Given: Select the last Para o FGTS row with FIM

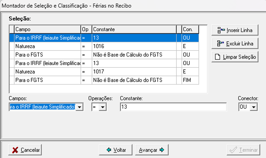Looking at the screenshot, I should coord(47,80).
